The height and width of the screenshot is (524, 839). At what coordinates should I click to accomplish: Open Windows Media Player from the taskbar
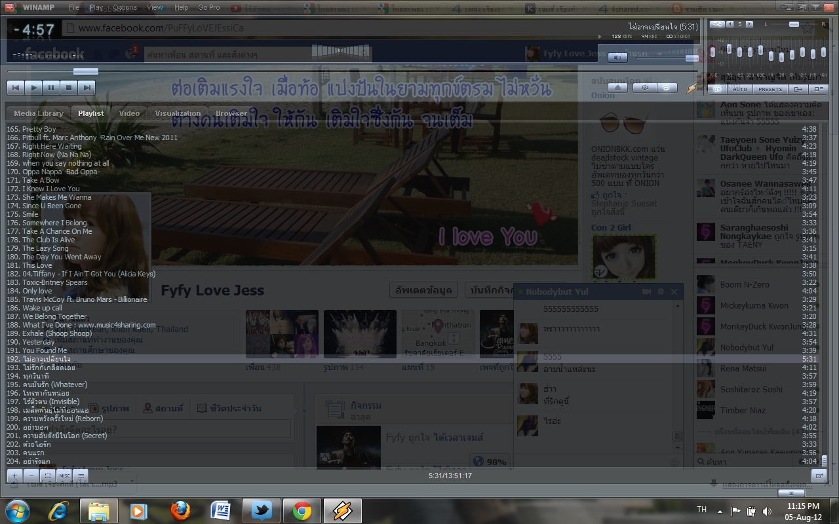coord(139,511)
